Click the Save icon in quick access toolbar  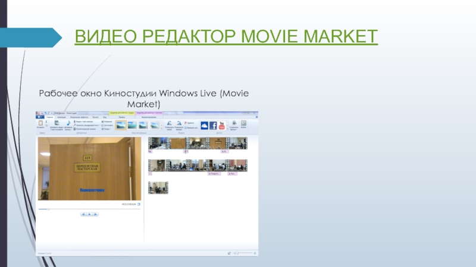(42, 113)
